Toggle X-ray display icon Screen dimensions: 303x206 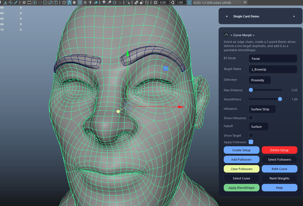pos(136,3)
